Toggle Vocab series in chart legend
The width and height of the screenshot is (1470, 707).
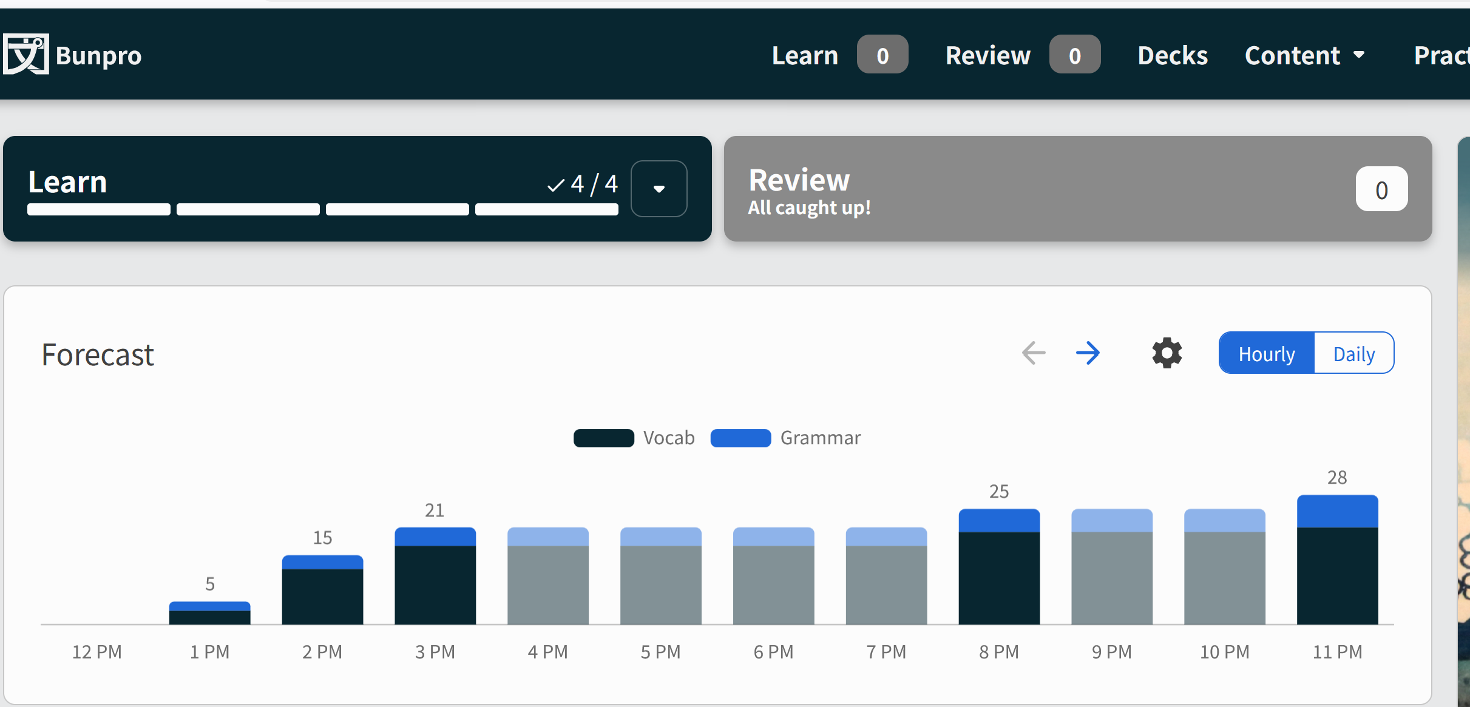pos(604,438)
